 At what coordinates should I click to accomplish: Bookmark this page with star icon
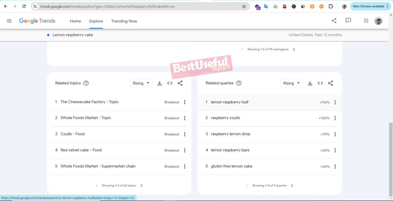coord(244,7)
